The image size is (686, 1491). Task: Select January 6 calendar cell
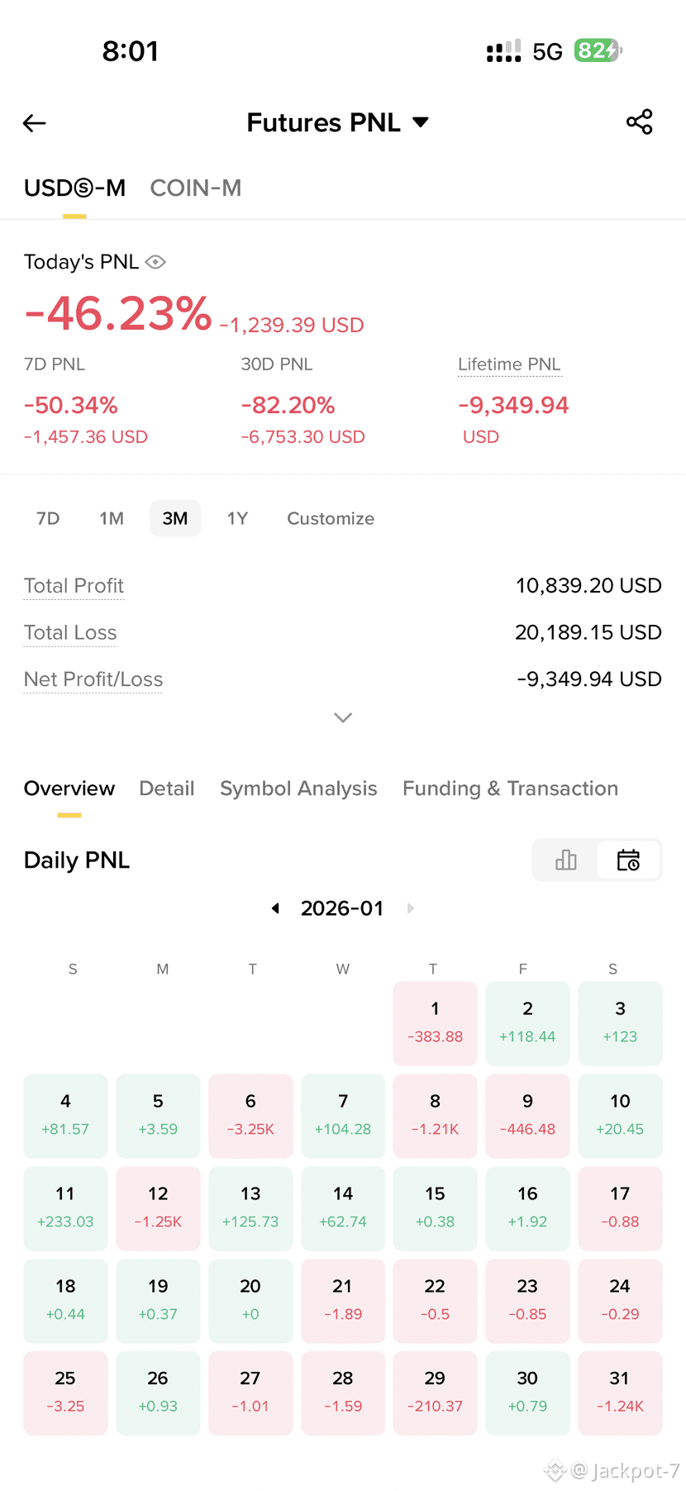(x=250, y=1116)
